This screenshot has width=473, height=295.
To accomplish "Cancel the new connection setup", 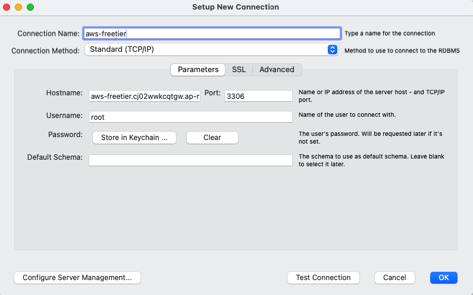I will [x=394, y=278].
